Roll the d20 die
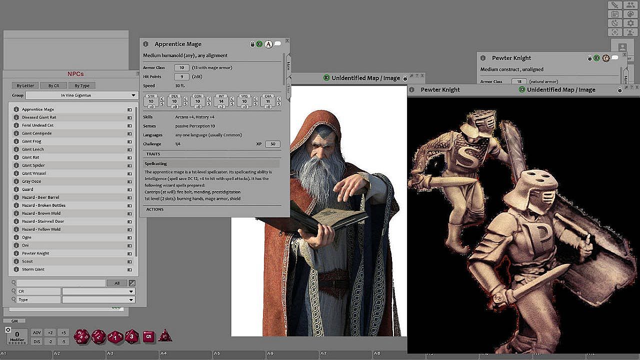Viewport: 640px width, 360px height. 81,336
